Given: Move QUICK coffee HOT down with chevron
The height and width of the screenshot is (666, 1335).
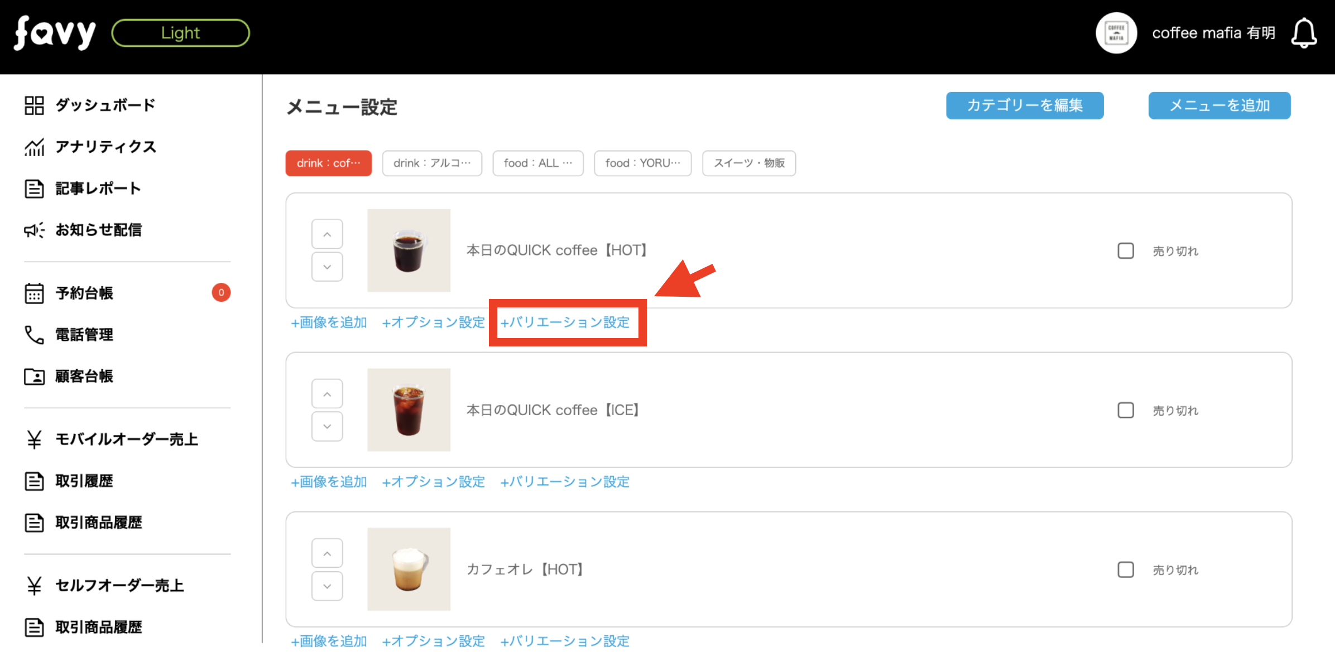Looking at the screenshot, I should coord(327,267).
